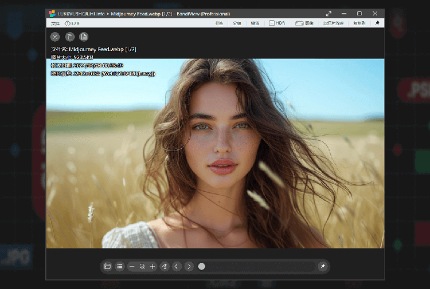
Task: Click the document details icon
Action: click(84, 37)
